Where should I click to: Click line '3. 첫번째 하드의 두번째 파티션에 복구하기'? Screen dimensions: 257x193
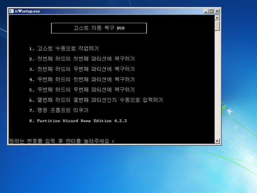click(x=82, y=69)
